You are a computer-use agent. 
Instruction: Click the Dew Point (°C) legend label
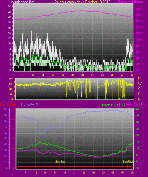(x=136, y=104)
